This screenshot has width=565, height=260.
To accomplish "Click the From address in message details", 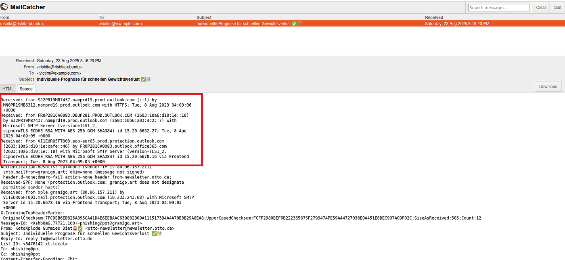I will click(x=59, y=67).
